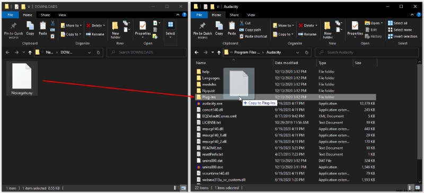Viewport: 424px width, 193px height.
Task: Select the help folder row
Action: [285, 72]
